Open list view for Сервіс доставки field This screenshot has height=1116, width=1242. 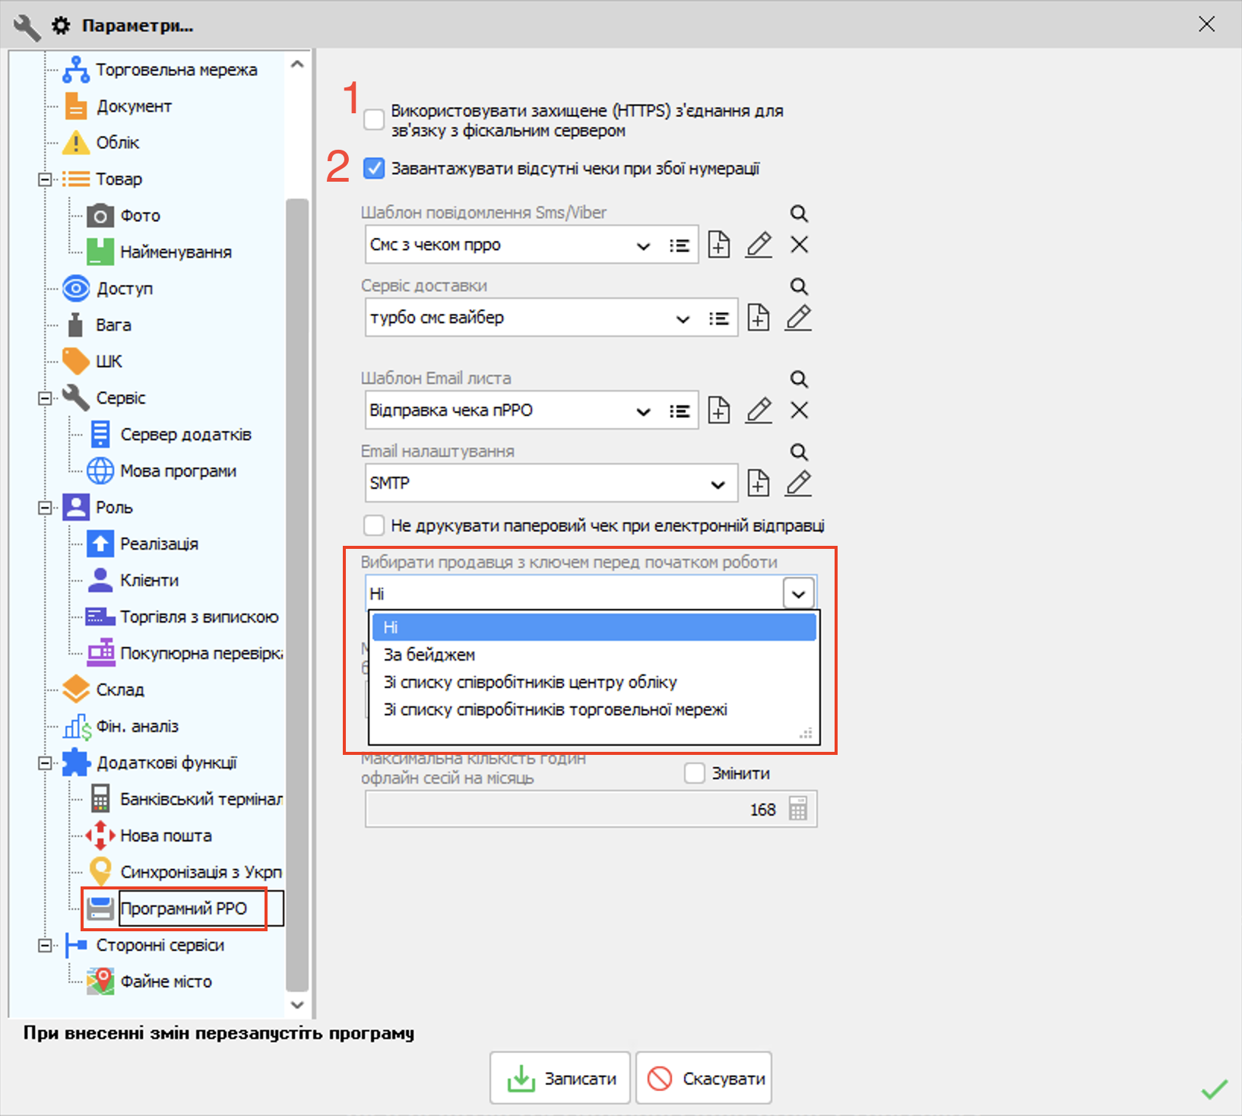coord(718,319)
